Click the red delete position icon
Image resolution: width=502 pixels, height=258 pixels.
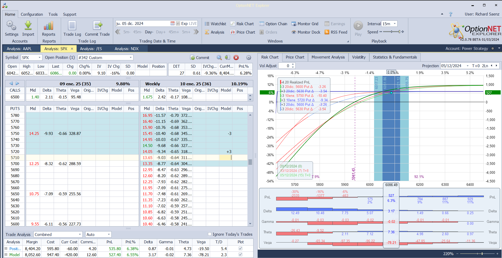236,57
